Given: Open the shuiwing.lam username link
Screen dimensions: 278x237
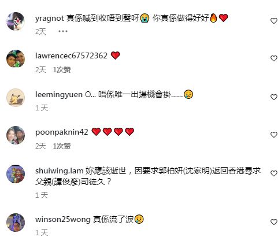Looking at the screenshot, I should (x=60, y=171).
